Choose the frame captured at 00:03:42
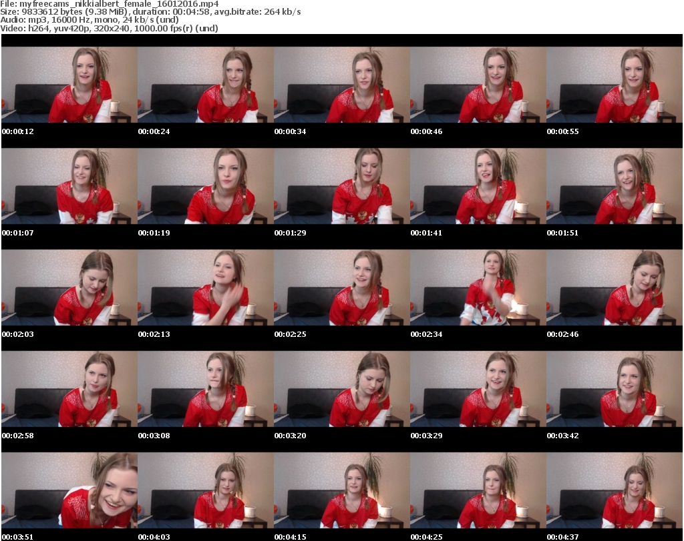This screenshot has height=541, width=684. click(x=615, y=389)
